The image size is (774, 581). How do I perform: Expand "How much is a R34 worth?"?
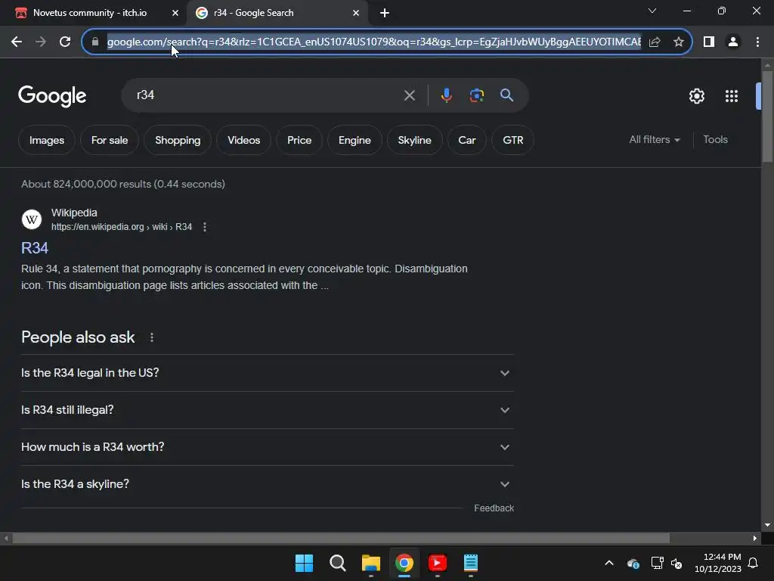(268, 447)
